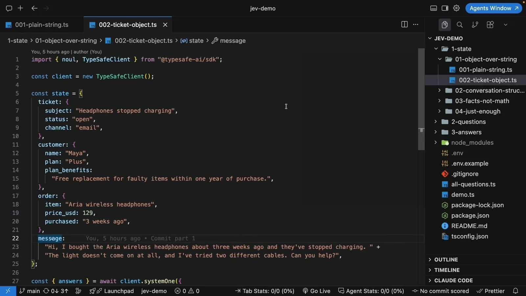
Task: Show the Explorer files view
Action: tap(444, 25)
